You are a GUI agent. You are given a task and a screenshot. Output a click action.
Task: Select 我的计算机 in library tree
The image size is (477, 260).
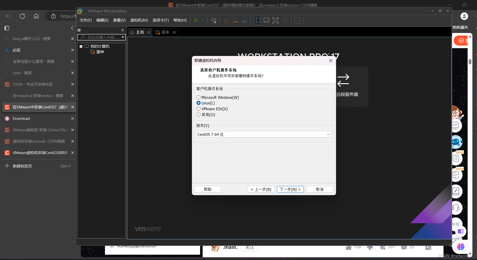(100, 46)
